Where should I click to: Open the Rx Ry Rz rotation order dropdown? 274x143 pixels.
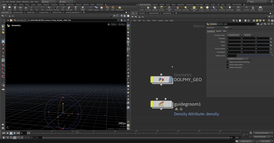248,35
